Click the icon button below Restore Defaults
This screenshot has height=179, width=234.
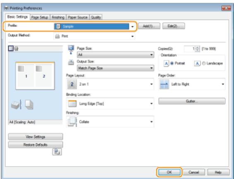pyautogui.click(x=57, y=152)
